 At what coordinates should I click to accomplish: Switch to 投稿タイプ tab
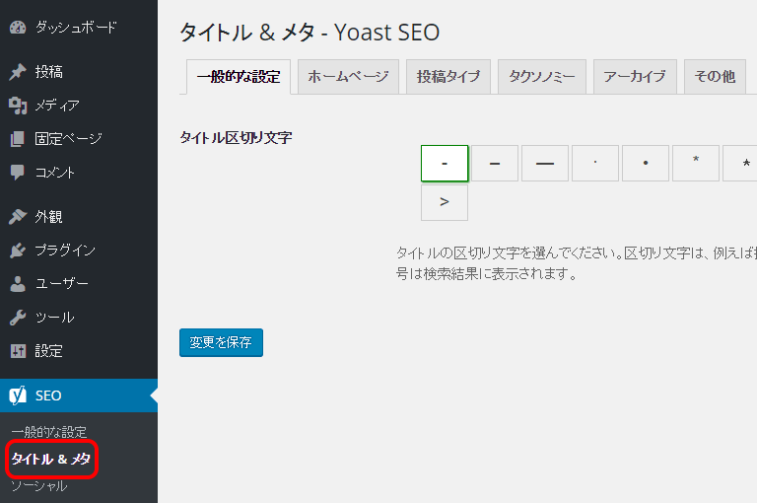(448, 76)
